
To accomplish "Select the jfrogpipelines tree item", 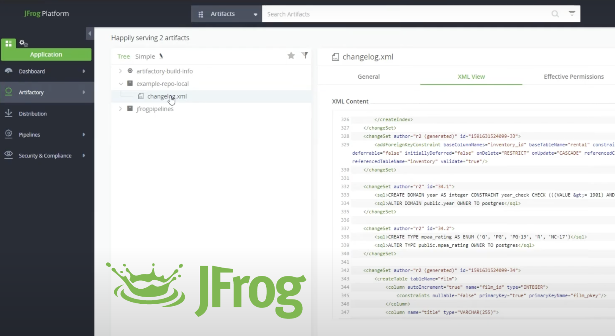I will [155, 109].
